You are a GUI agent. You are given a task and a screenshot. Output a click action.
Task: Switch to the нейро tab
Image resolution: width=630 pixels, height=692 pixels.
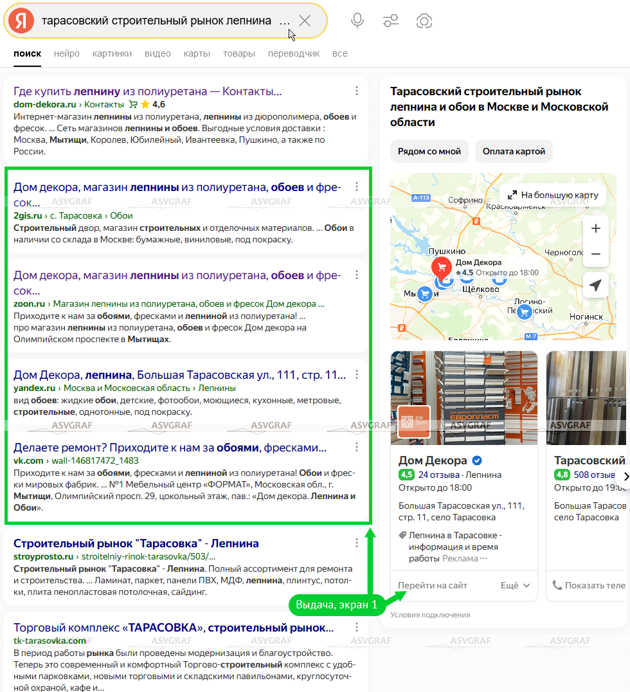click(x=67, y=53)
